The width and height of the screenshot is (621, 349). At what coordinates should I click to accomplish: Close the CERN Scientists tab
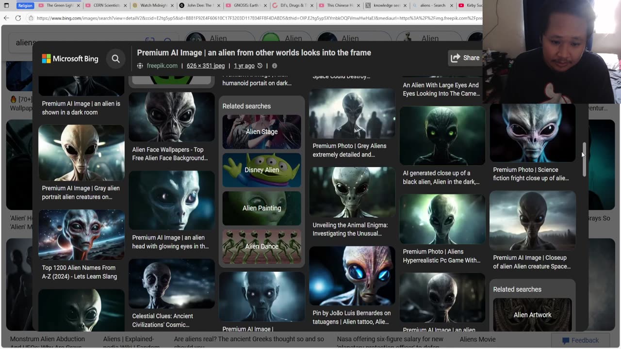125,5
